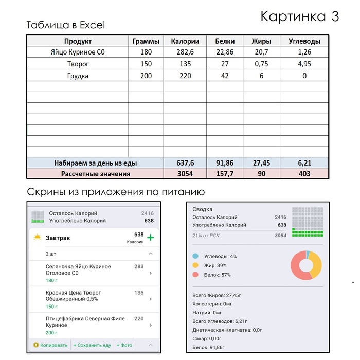Open the Творог Обезжиренный entry arrow
Screen dimensions: 360x360
(150, 299)
